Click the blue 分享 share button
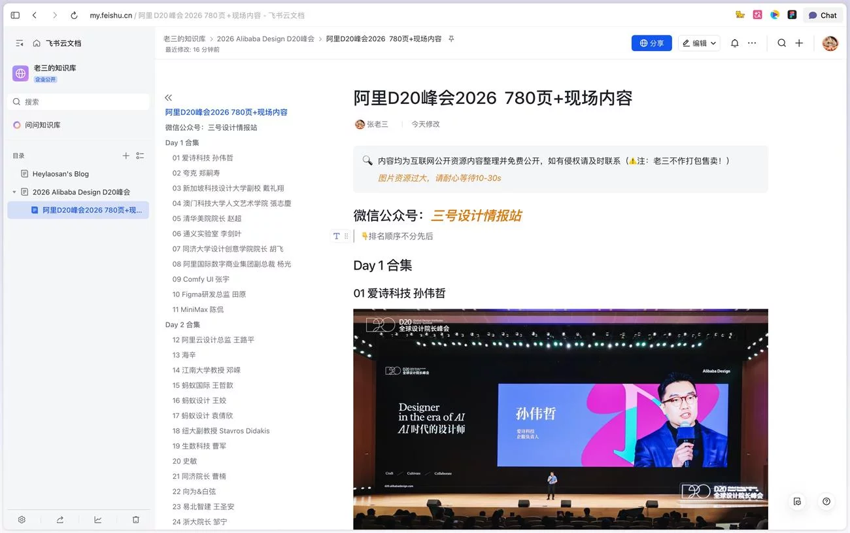Viewport: 850px width, 533px height. pos(651,43)
